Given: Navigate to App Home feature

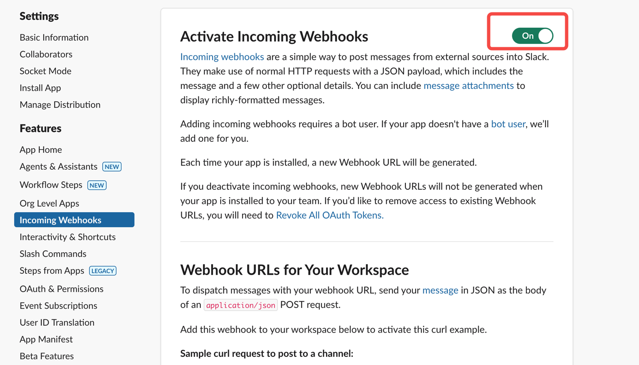Looking at the screenshot, I should click(x=41, y=150).
